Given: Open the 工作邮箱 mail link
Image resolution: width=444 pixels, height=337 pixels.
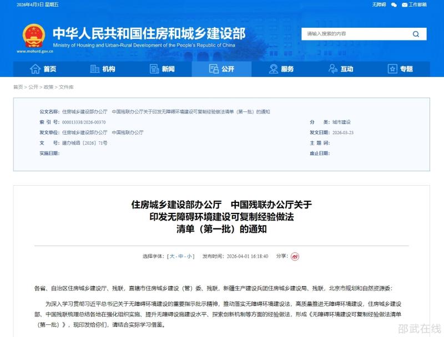Looking at the screenshot, I should click(x=414, y=4).
